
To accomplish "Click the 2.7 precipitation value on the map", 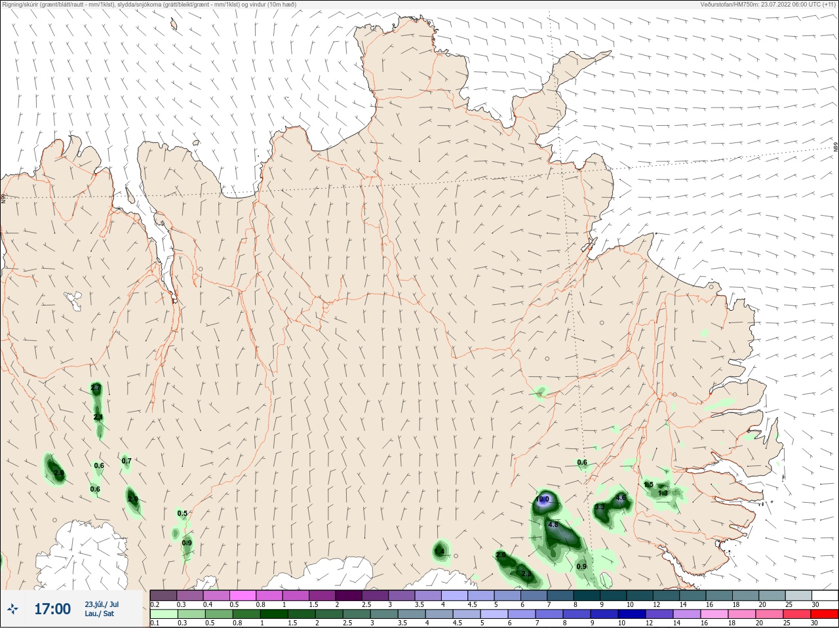I will point(96,389).
